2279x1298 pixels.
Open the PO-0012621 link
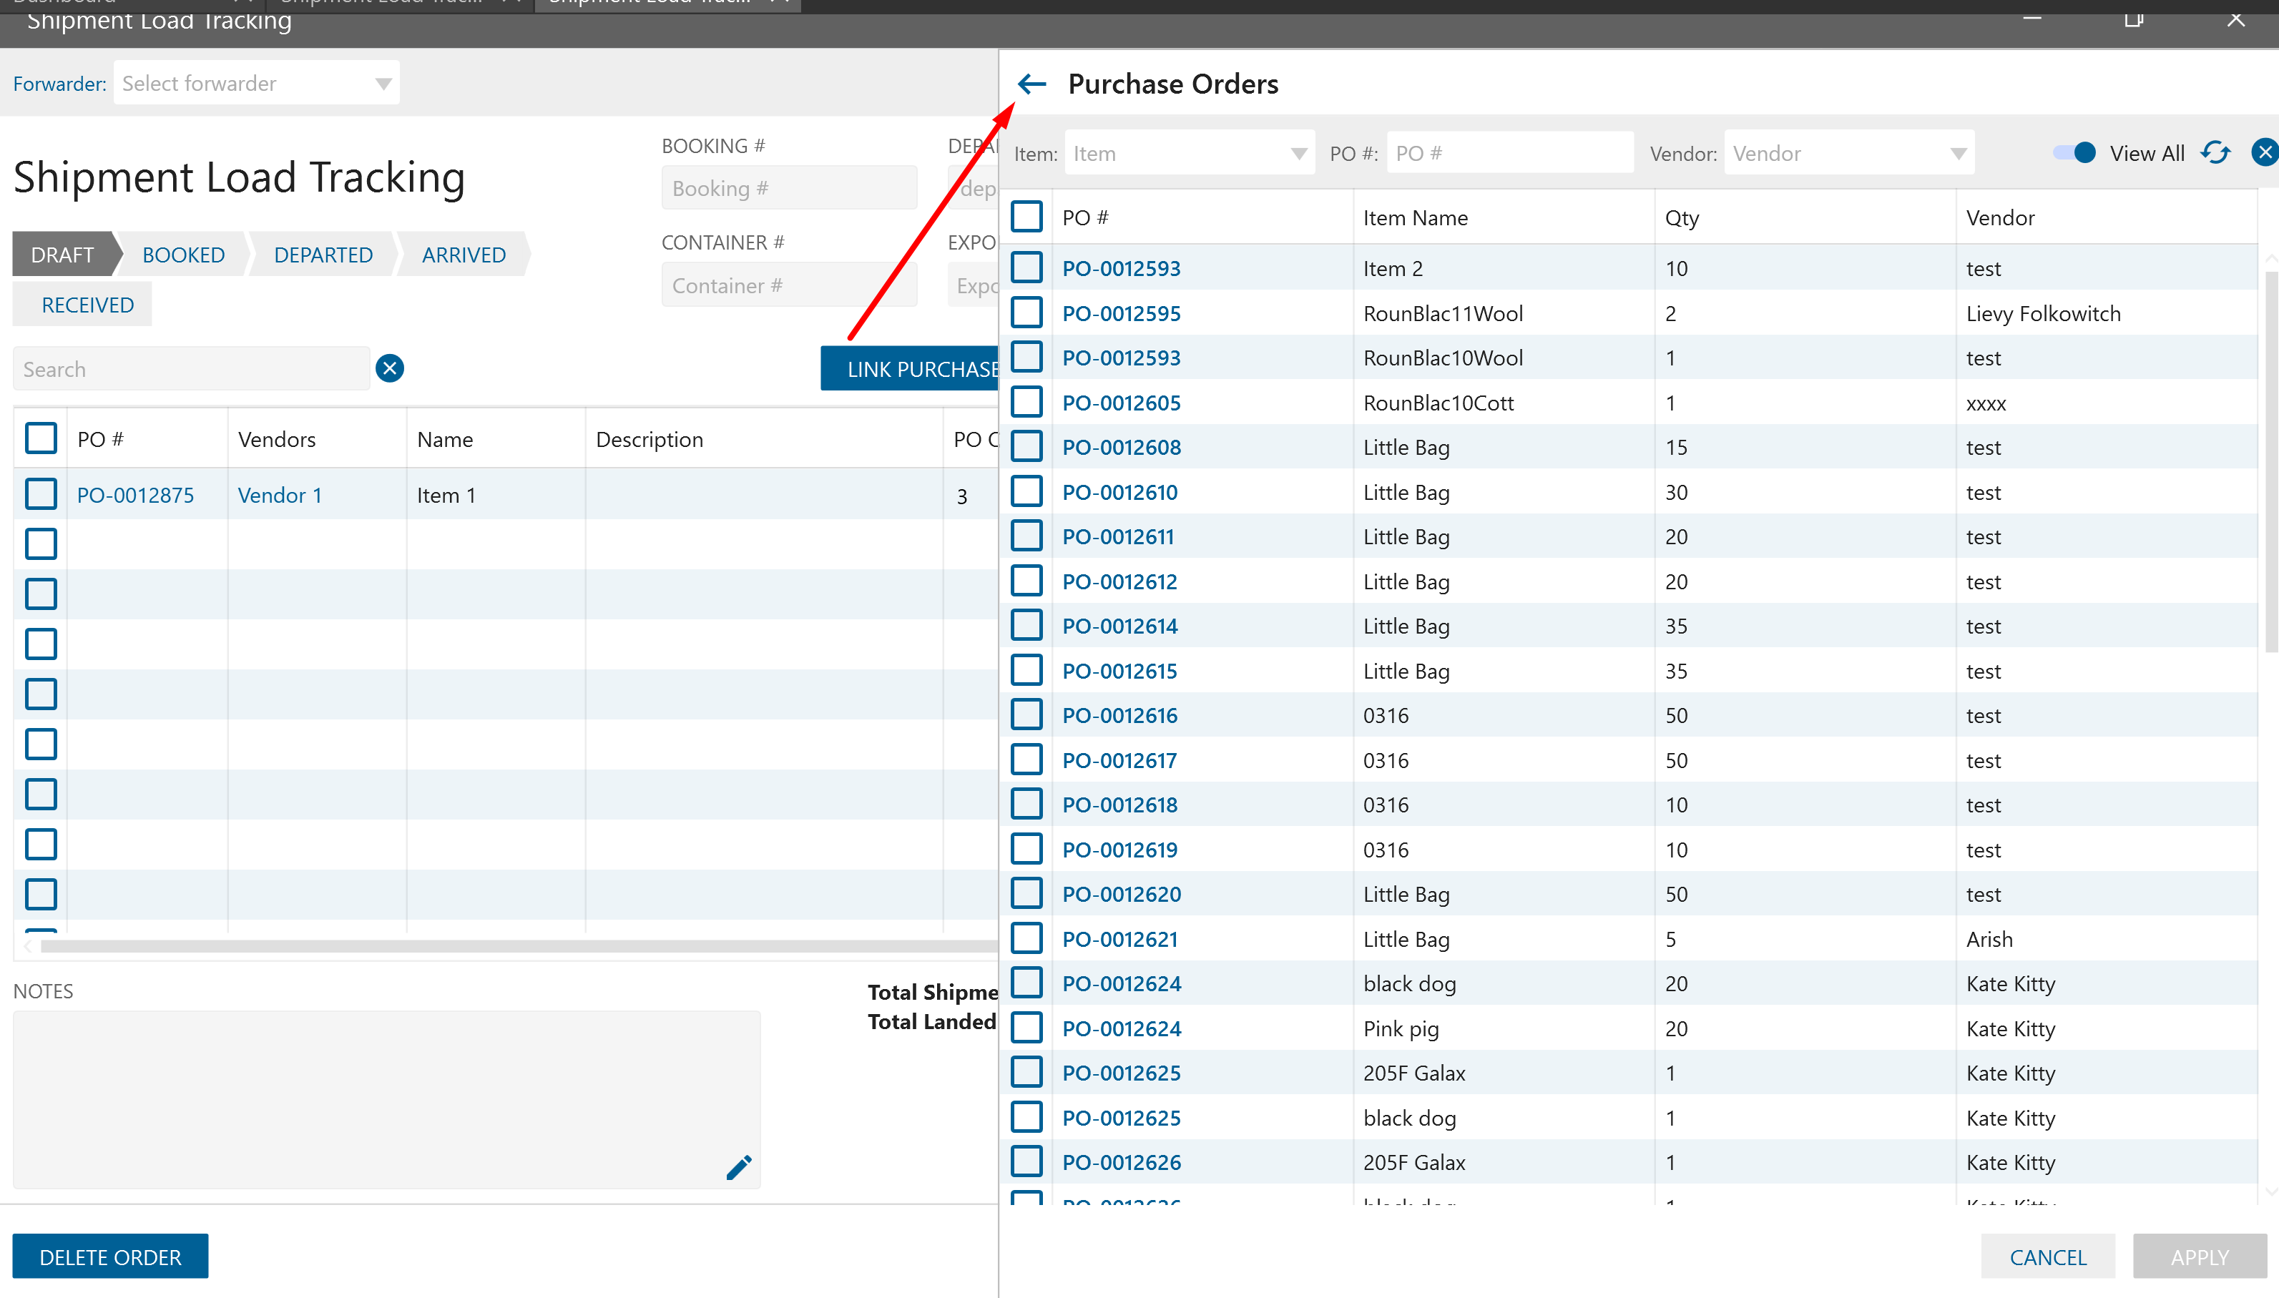[x=1120, y=939]
